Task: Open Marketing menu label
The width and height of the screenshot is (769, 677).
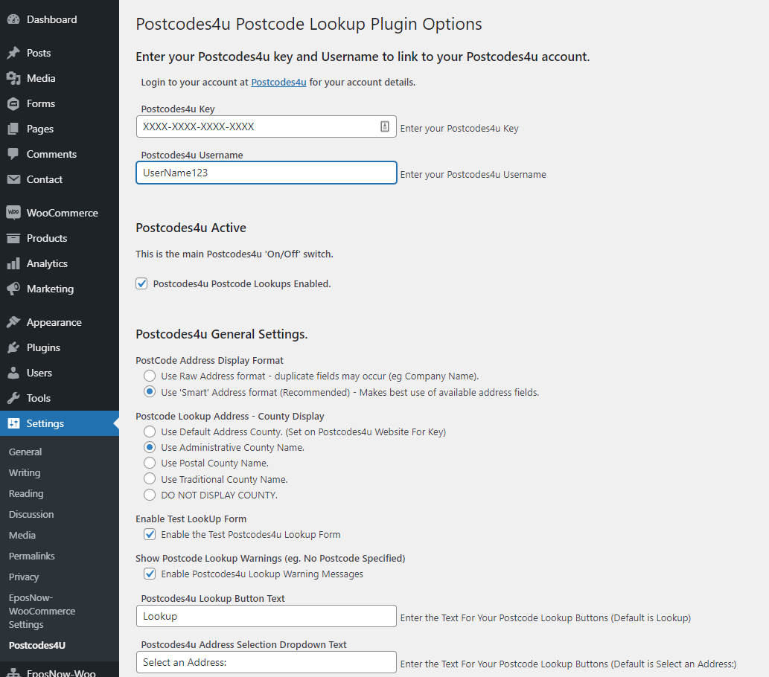Action: click(50, 289)
